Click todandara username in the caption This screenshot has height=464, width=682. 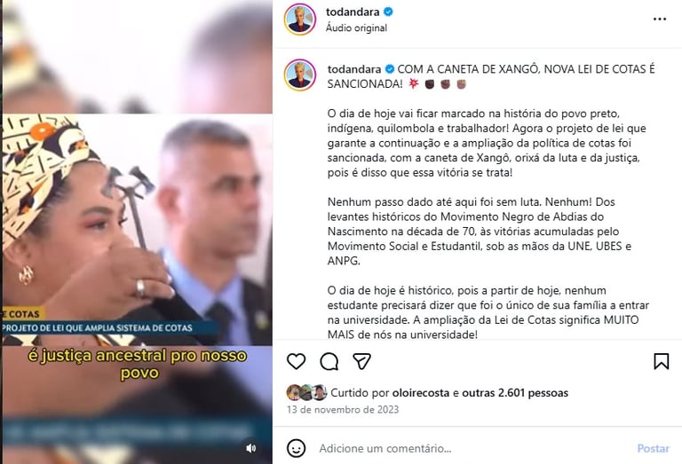(354, 69)
